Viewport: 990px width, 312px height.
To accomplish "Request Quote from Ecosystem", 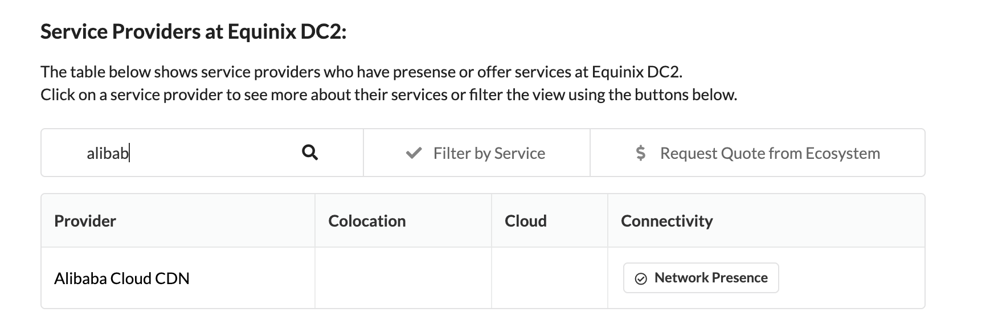I will point(757,153).
